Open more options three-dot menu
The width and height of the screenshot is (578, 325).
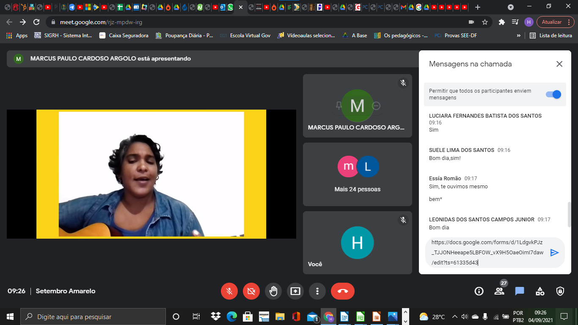point(317,291)
